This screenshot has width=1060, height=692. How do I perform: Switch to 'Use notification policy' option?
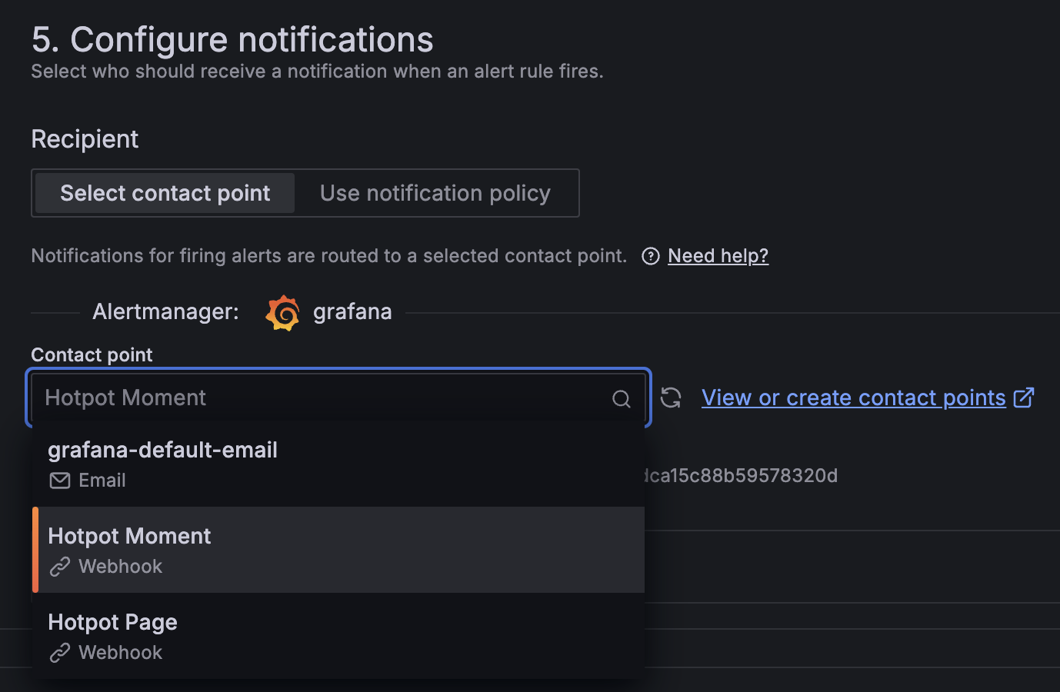click(435, 193)
